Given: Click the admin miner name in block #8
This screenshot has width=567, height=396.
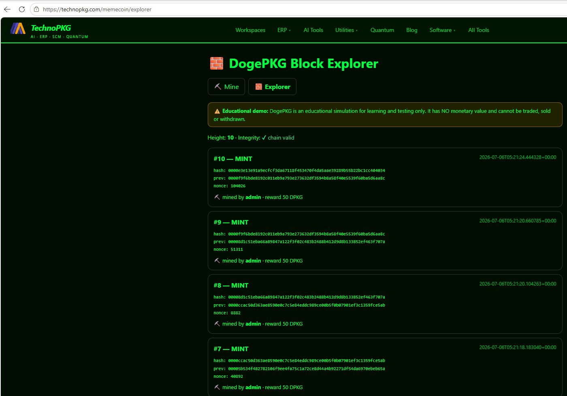Looking at the screenshot, I should (253, 324).
